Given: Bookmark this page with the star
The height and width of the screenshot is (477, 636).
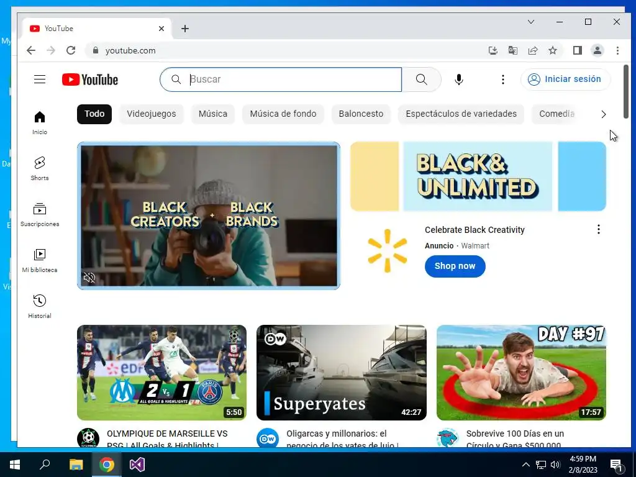Looking at the screenshot, I should [x=552, y=50].
